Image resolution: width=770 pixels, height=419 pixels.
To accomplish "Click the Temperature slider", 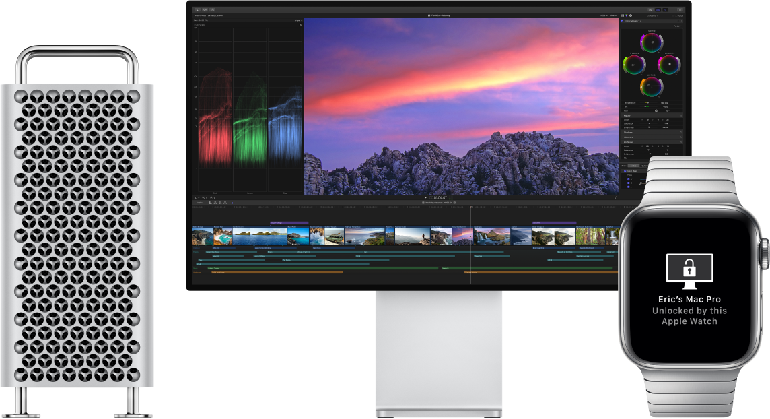I will 648,102.
